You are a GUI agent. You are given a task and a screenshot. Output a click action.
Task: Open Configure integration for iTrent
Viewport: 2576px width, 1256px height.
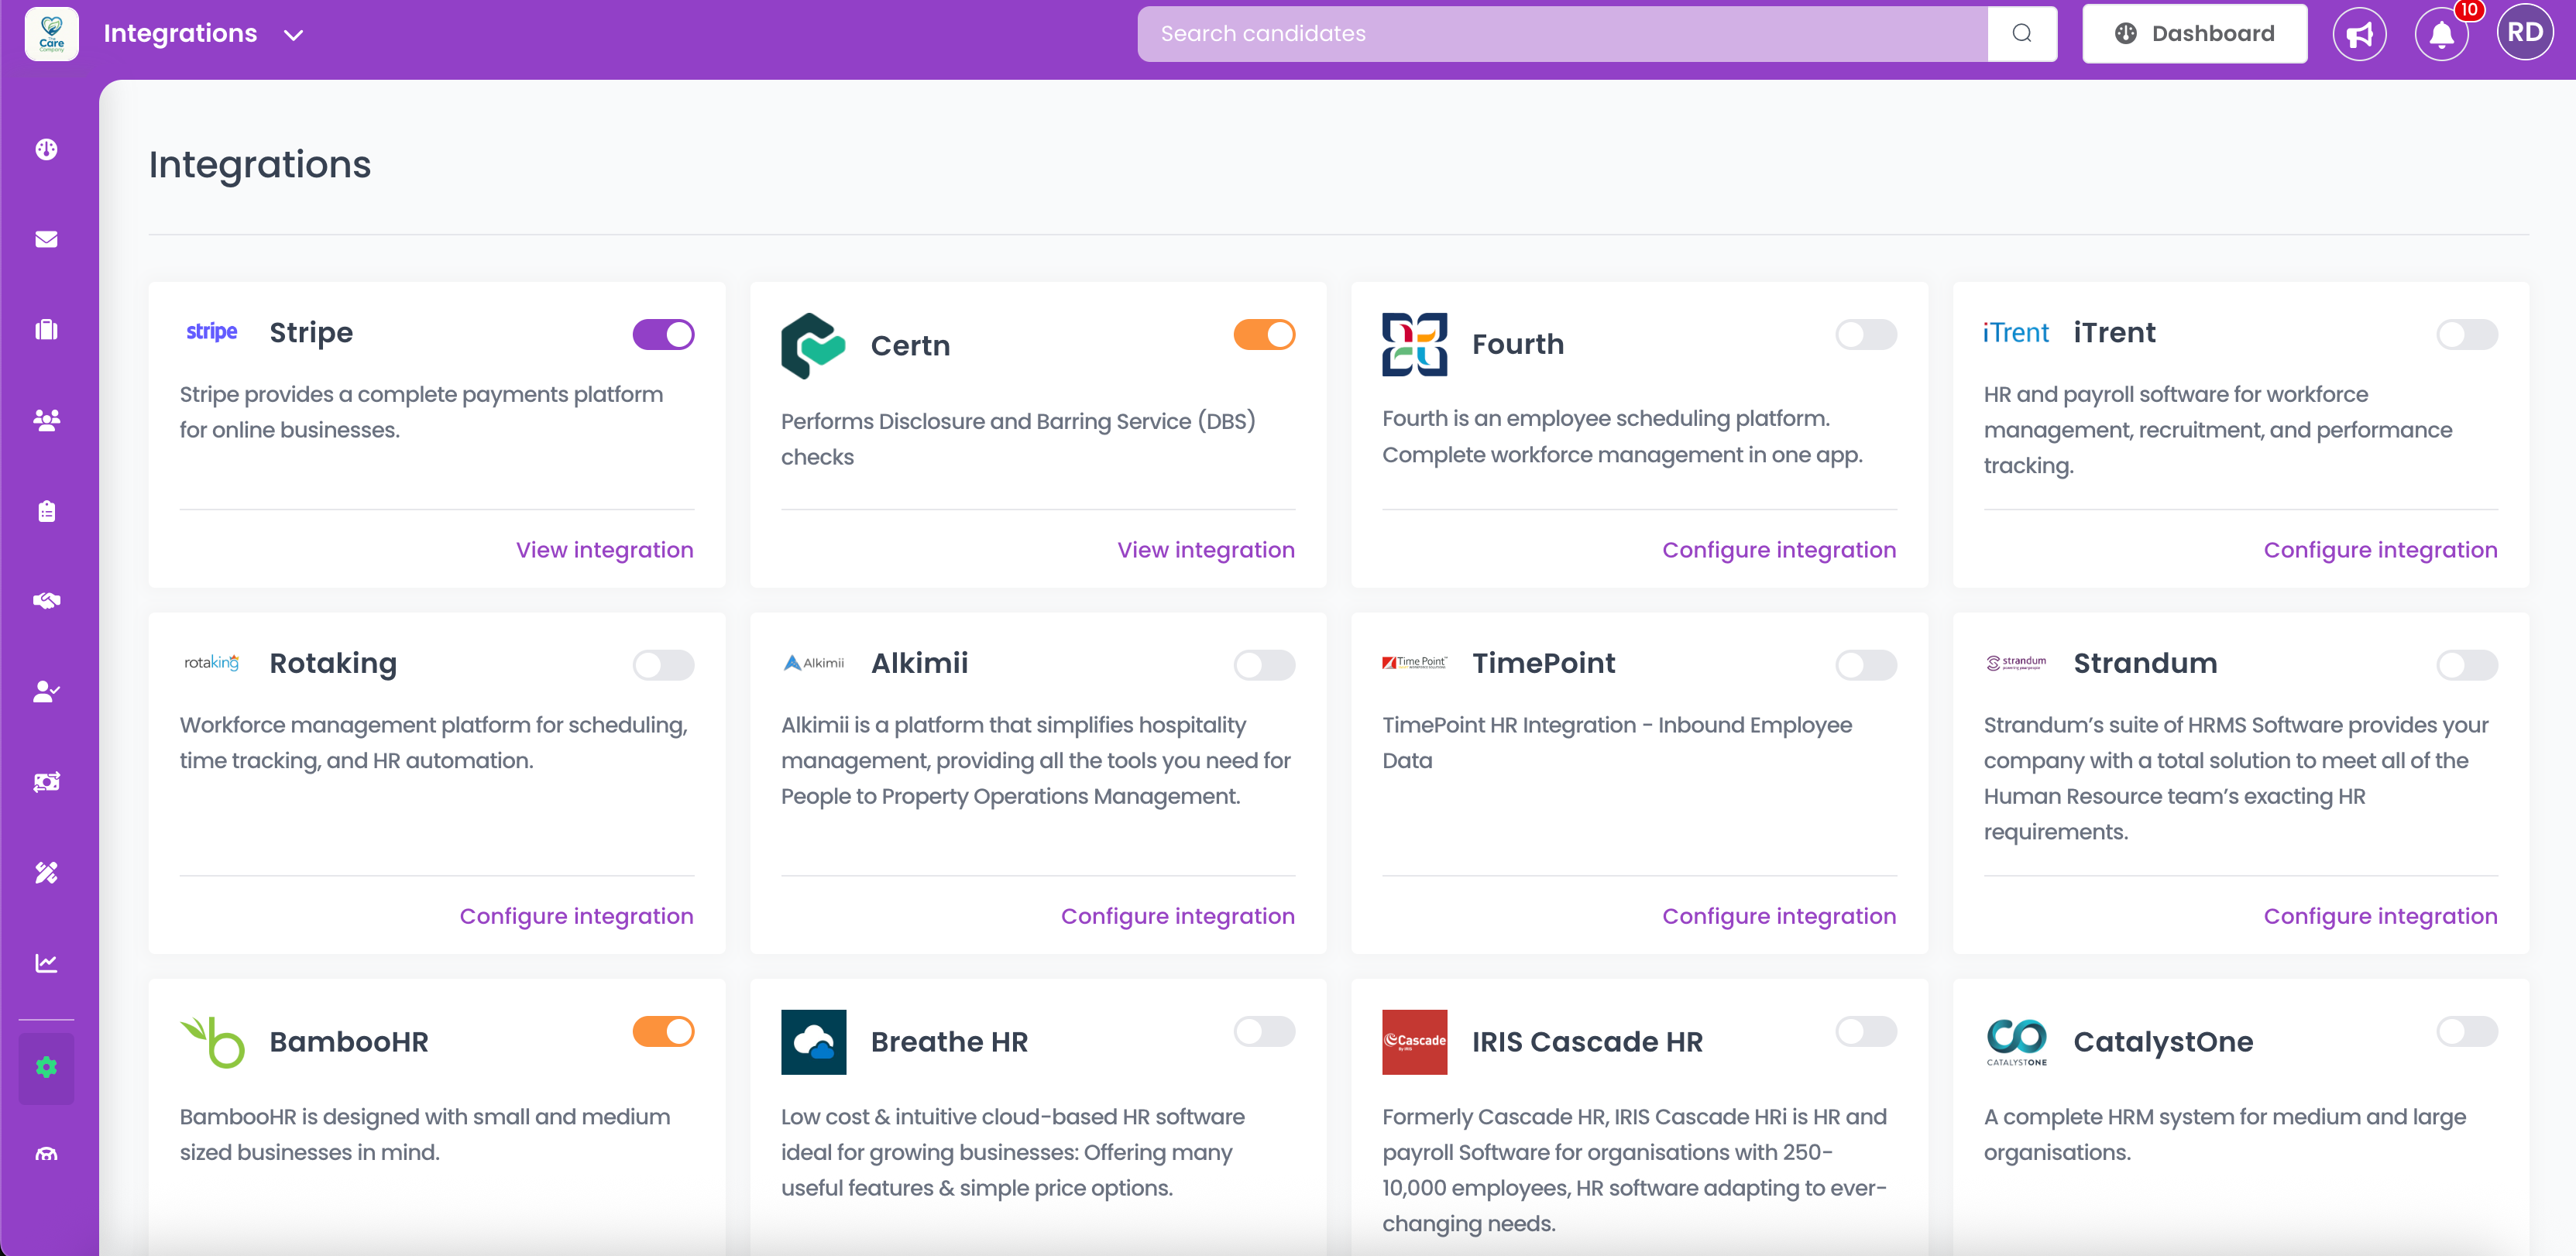tap(2380, 550)
